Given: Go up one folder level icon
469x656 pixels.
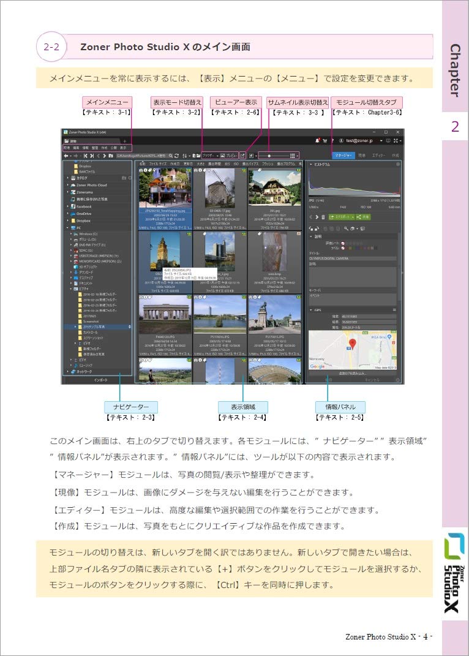Looking at the screenshot, I should [111, 156].
